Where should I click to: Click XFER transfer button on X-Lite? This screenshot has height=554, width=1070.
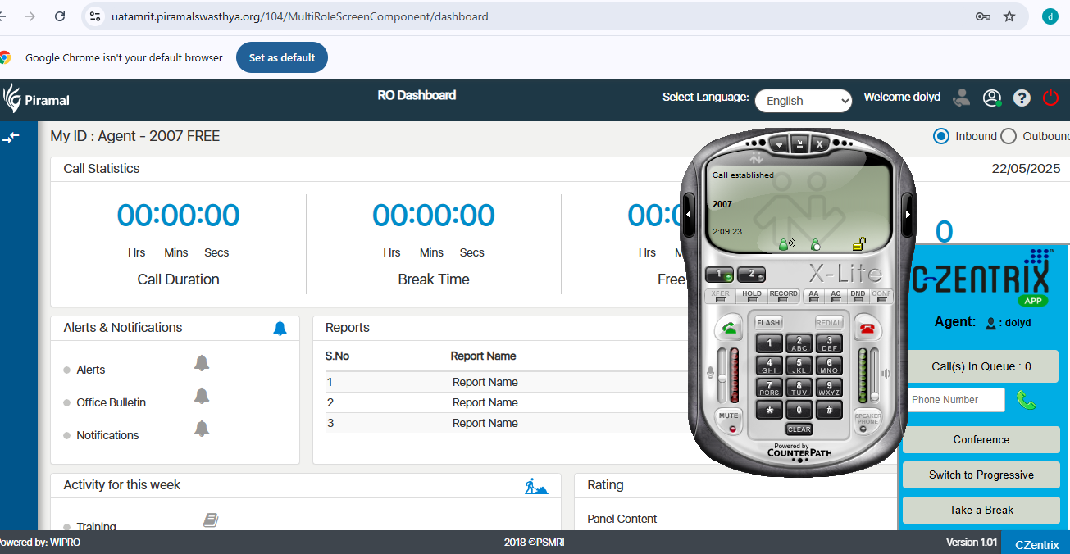(x=720, y=297)
